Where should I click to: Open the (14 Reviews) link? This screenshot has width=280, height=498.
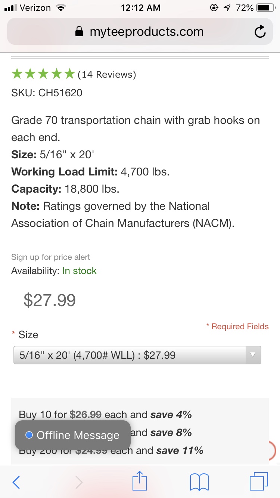point(107,75)
